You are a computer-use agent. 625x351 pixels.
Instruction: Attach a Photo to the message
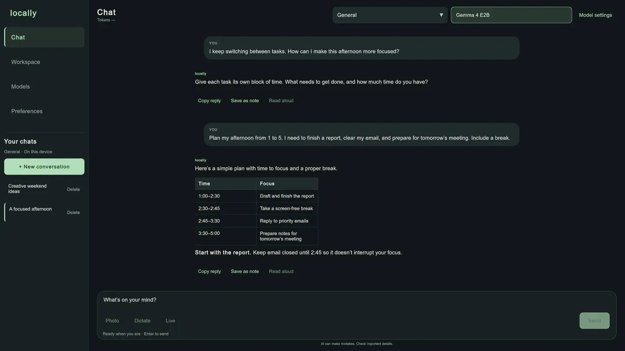[112, 321]
